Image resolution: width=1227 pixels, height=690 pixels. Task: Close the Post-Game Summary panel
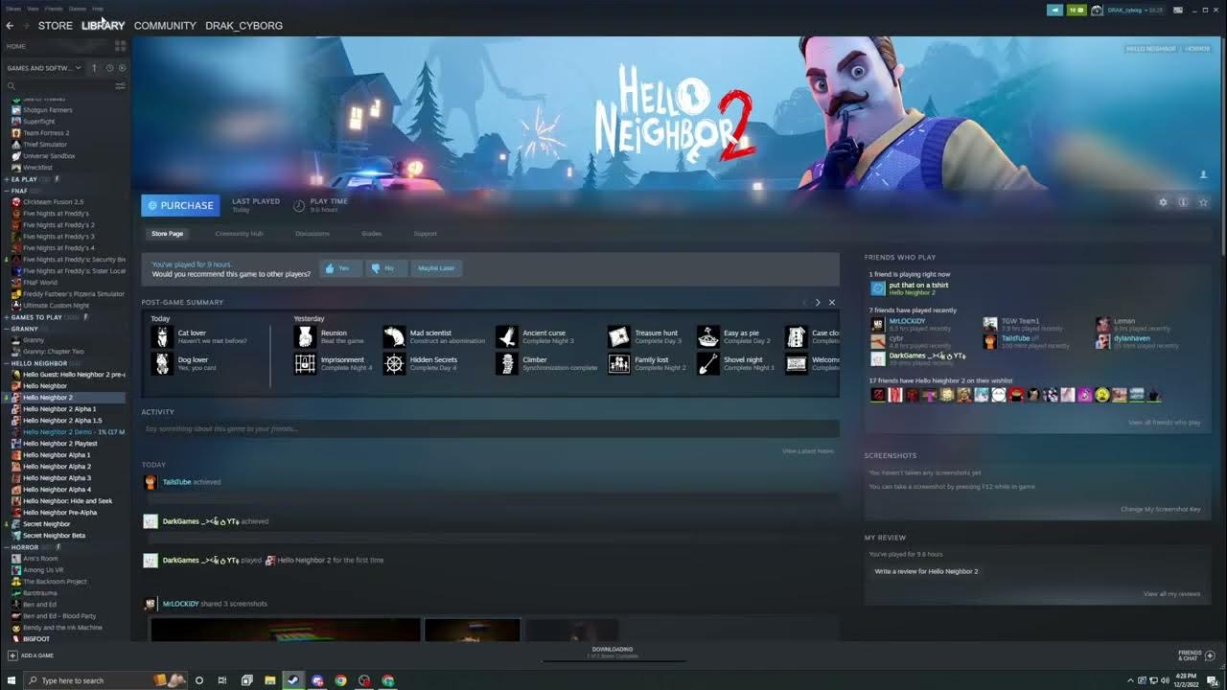coord(831,302)
